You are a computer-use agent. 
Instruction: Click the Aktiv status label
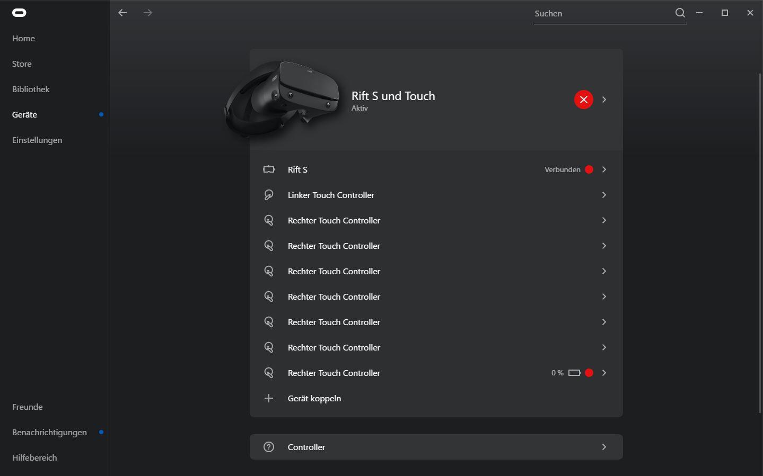point(359,108)
